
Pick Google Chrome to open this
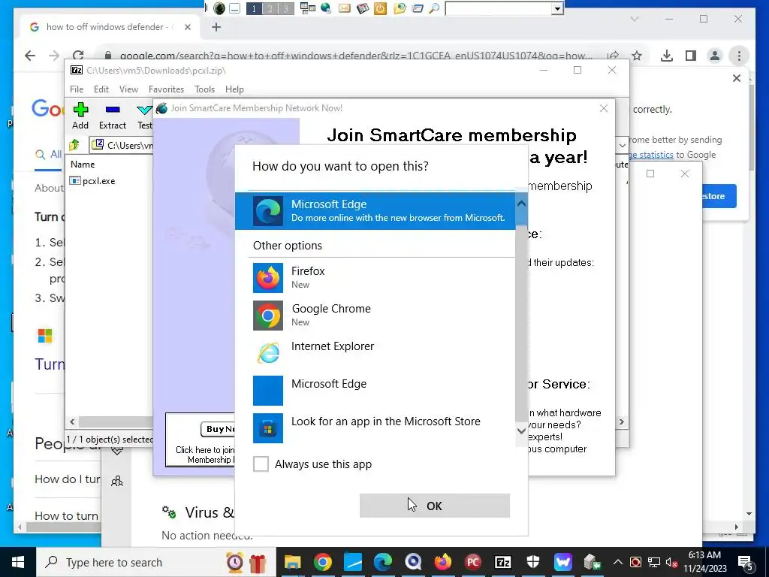click(x=375, y=316)
